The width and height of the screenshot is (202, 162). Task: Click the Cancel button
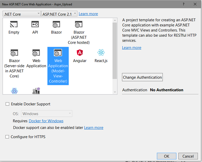click(x=188, y=156)
